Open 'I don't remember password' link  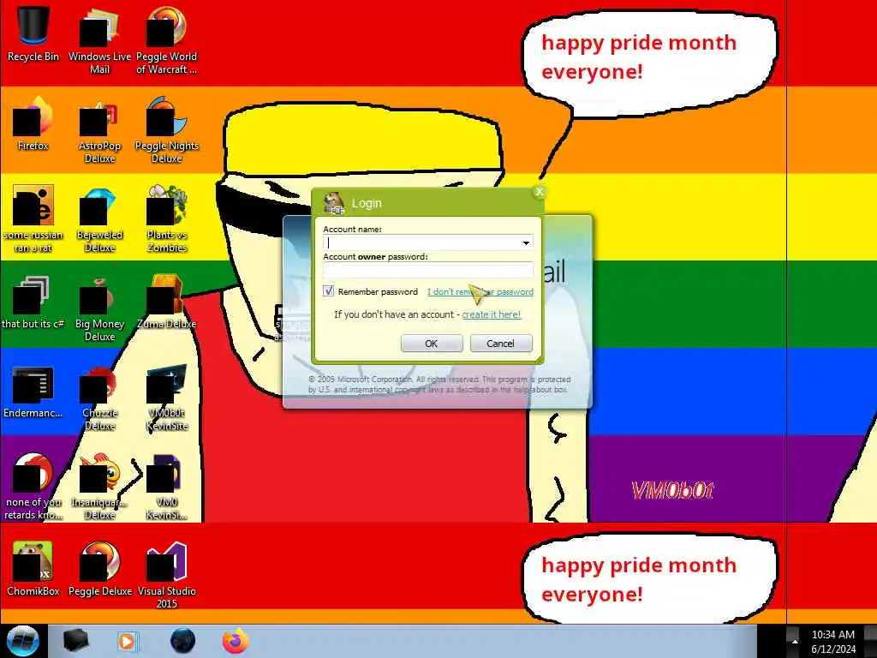[x=480, y=291]
